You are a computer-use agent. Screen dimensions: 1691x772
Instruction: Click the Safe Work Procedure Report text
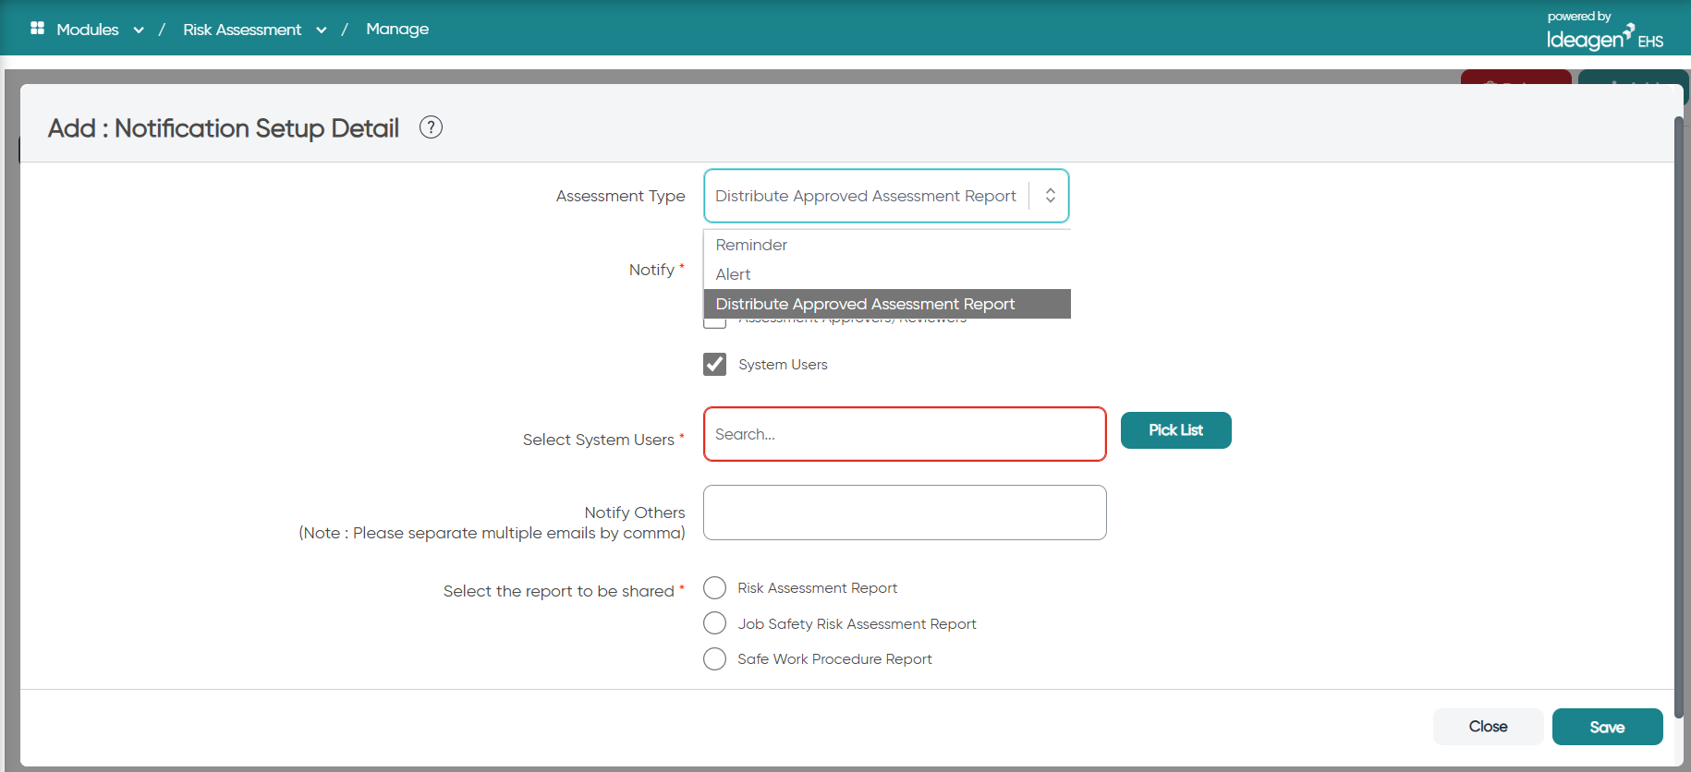(x=834, y=659)
